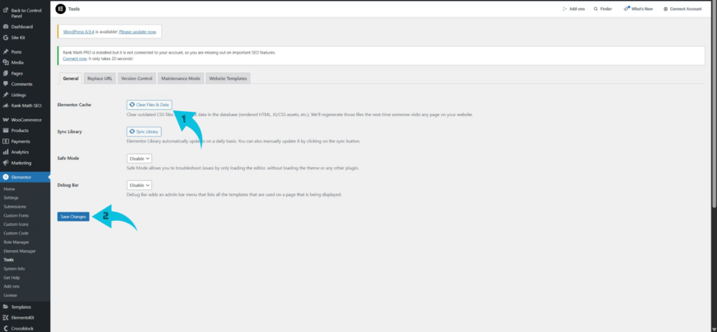Click the Dashboard icon in the sidebar
This screenshot has width=717, height=332.
pos(6,27)
